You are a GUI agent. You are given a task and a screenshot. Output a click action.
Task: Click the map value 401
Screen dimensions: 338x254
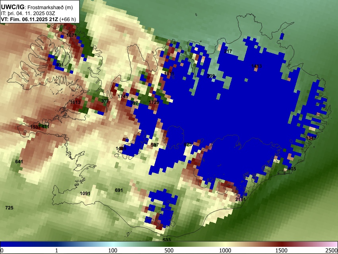coord(60,65)
